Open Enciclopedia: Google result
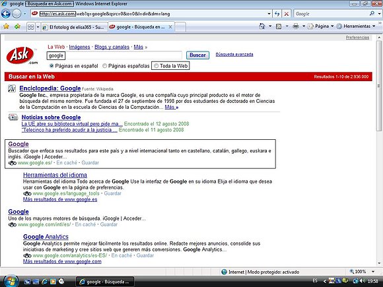 50,88
